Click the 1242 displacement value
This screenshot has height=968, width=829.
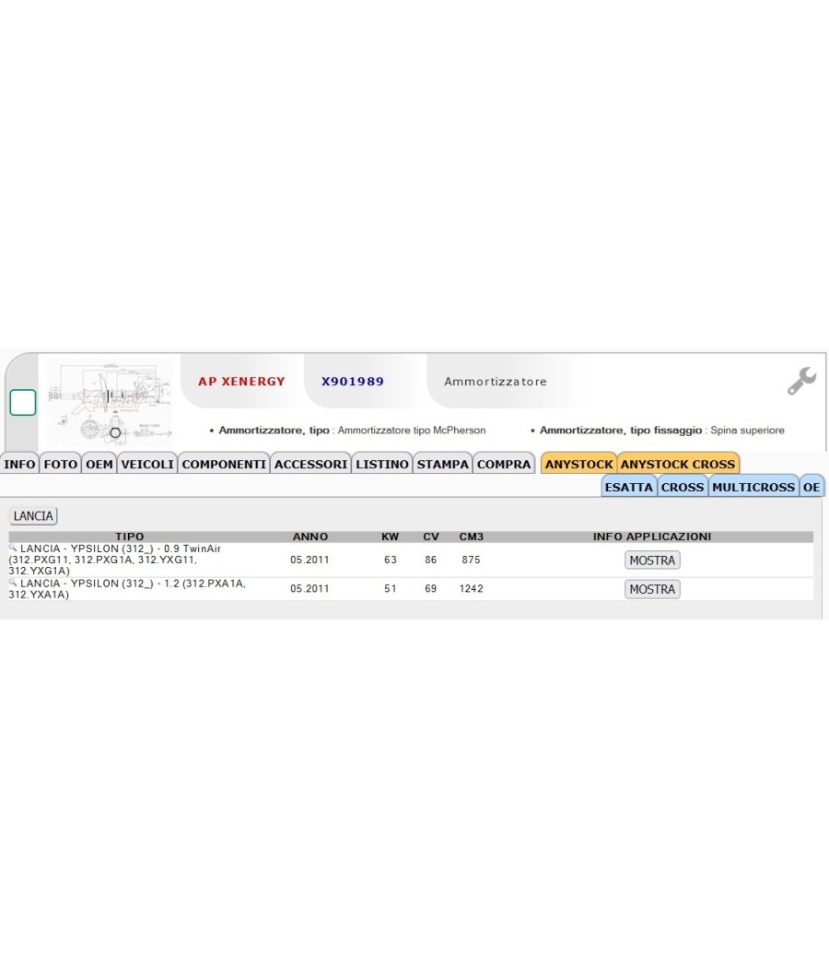[472, 588]
